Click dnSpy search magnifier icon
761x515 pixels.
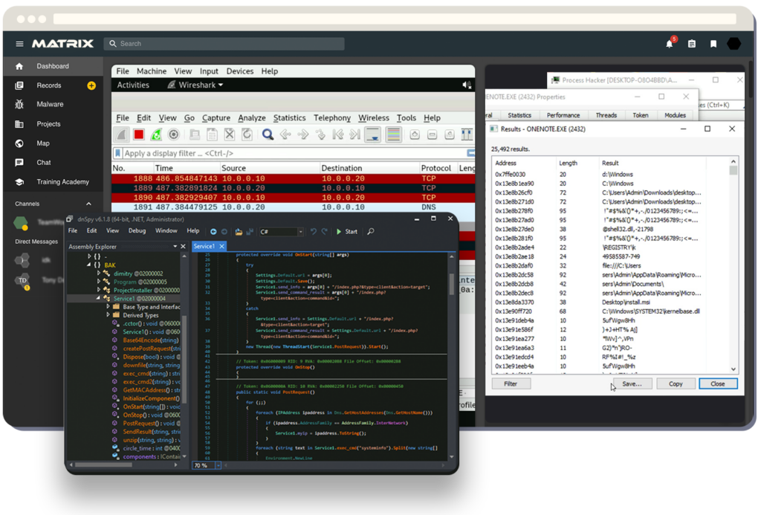click(x=371, y=232)
